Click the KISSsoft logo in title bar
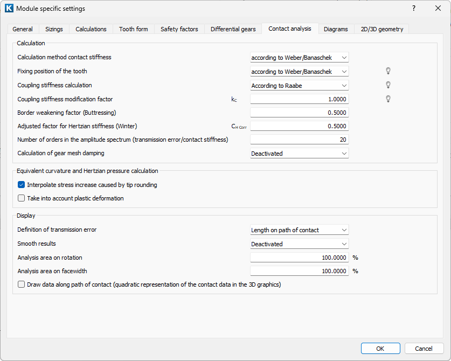Image resolution: width=451 pixels, height=361 pixels. coord(9,9)
